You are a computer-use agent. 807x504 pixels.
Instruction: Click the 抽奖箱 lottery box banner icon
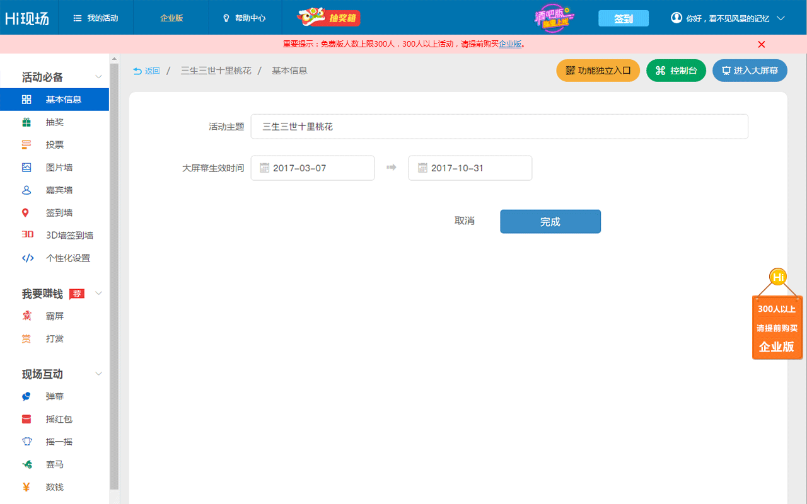click(328, 18)
